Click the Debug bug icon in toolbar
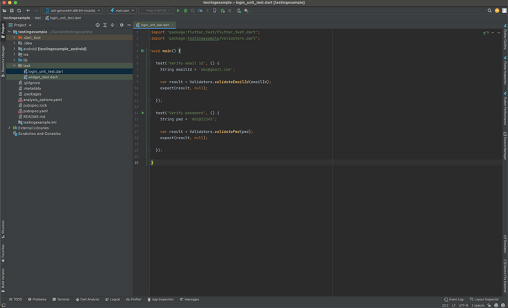The width and height of the screenshot is (508, 308). tap(185, 10)
